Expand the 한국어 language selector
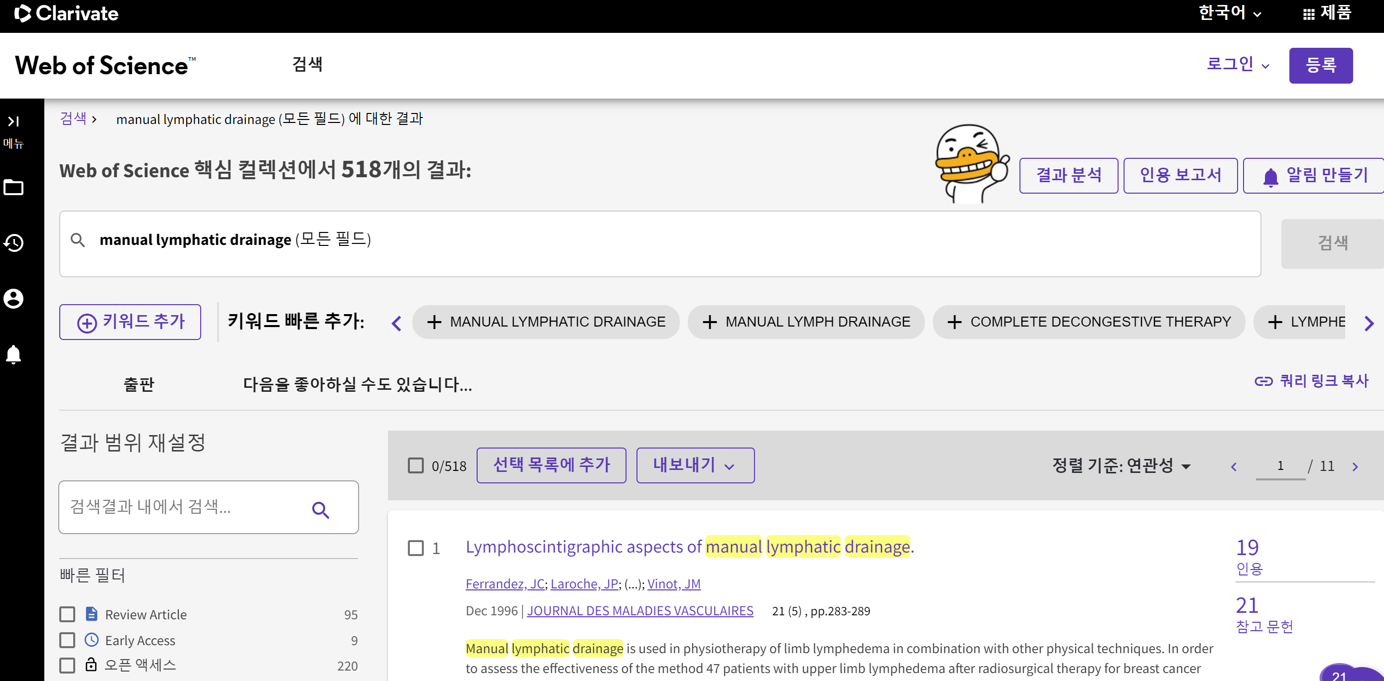 click(1230, 13)
